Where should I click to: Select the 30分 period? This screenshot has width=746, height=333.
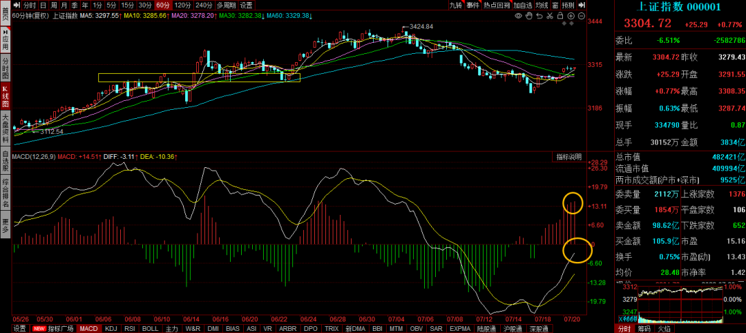coord(145,6)
